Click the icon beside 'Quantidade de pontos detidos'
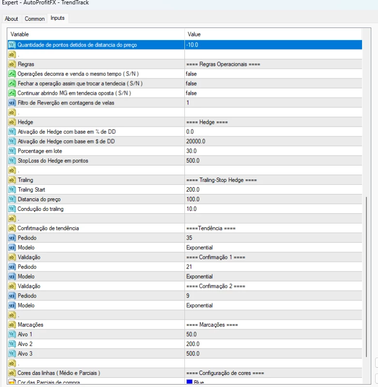Screen dimensions: 378x387 (x=12, y=45)
